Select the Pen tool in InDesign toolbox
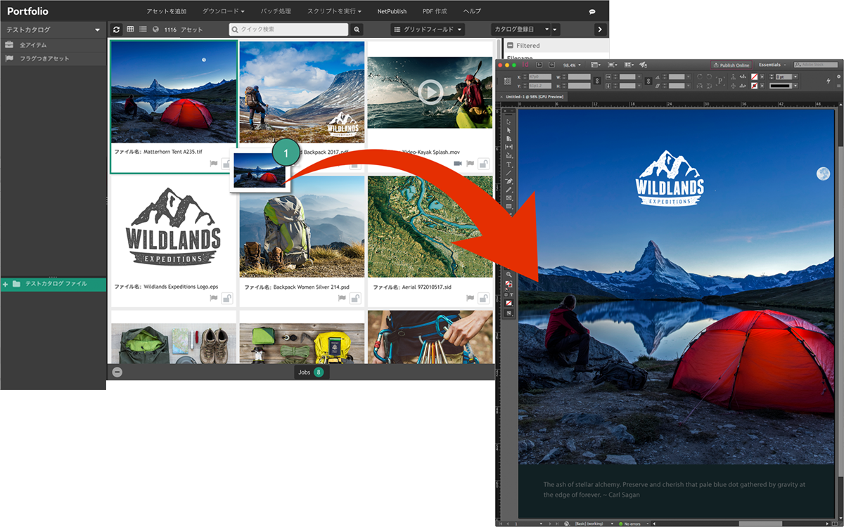This screenshot has width=844, height=527. tap(509, 181)
